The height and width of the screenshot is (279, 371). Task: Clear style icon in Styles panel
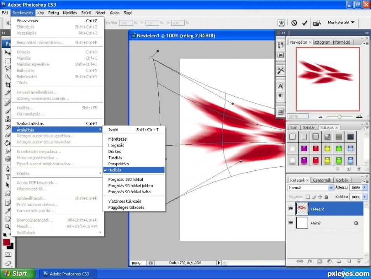[x=338, y=169]
